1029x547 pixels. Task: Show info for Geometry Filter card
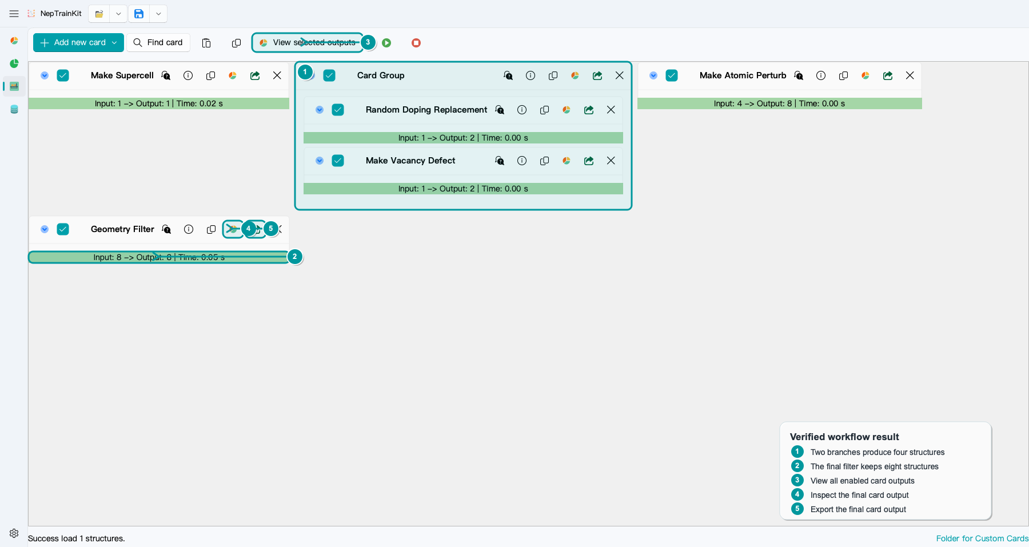tap(189, 229)
